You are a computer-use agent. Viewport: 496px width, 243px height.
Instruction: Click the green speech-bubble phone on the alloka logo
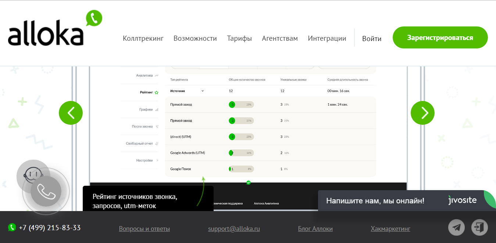point(94,17)
